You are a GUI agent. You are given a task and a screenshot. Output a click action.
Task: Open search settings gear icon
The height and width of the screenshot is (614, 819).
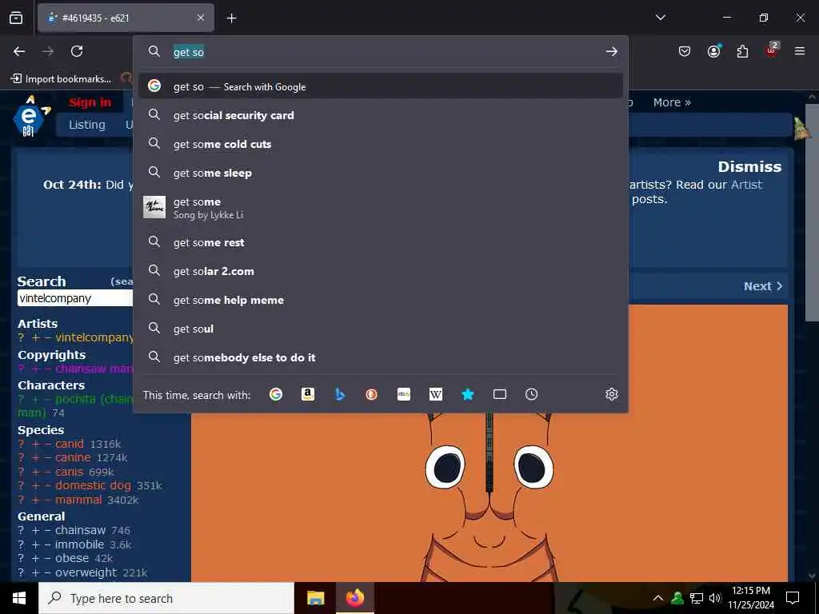(612, 394)
